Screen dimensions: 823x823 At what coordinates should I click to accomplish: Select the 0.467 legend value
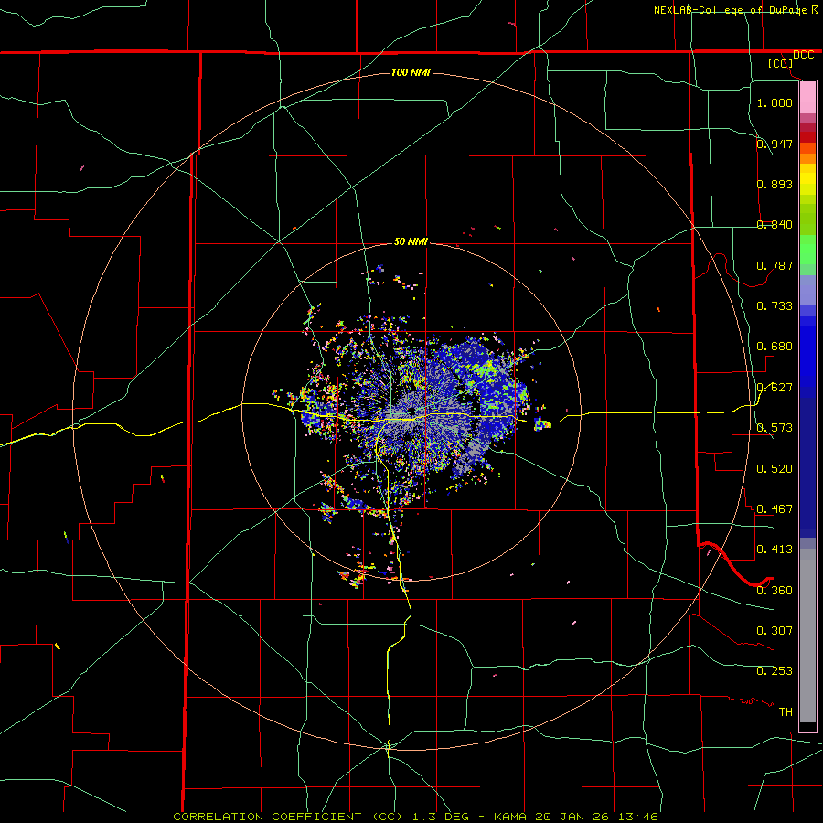775,509
